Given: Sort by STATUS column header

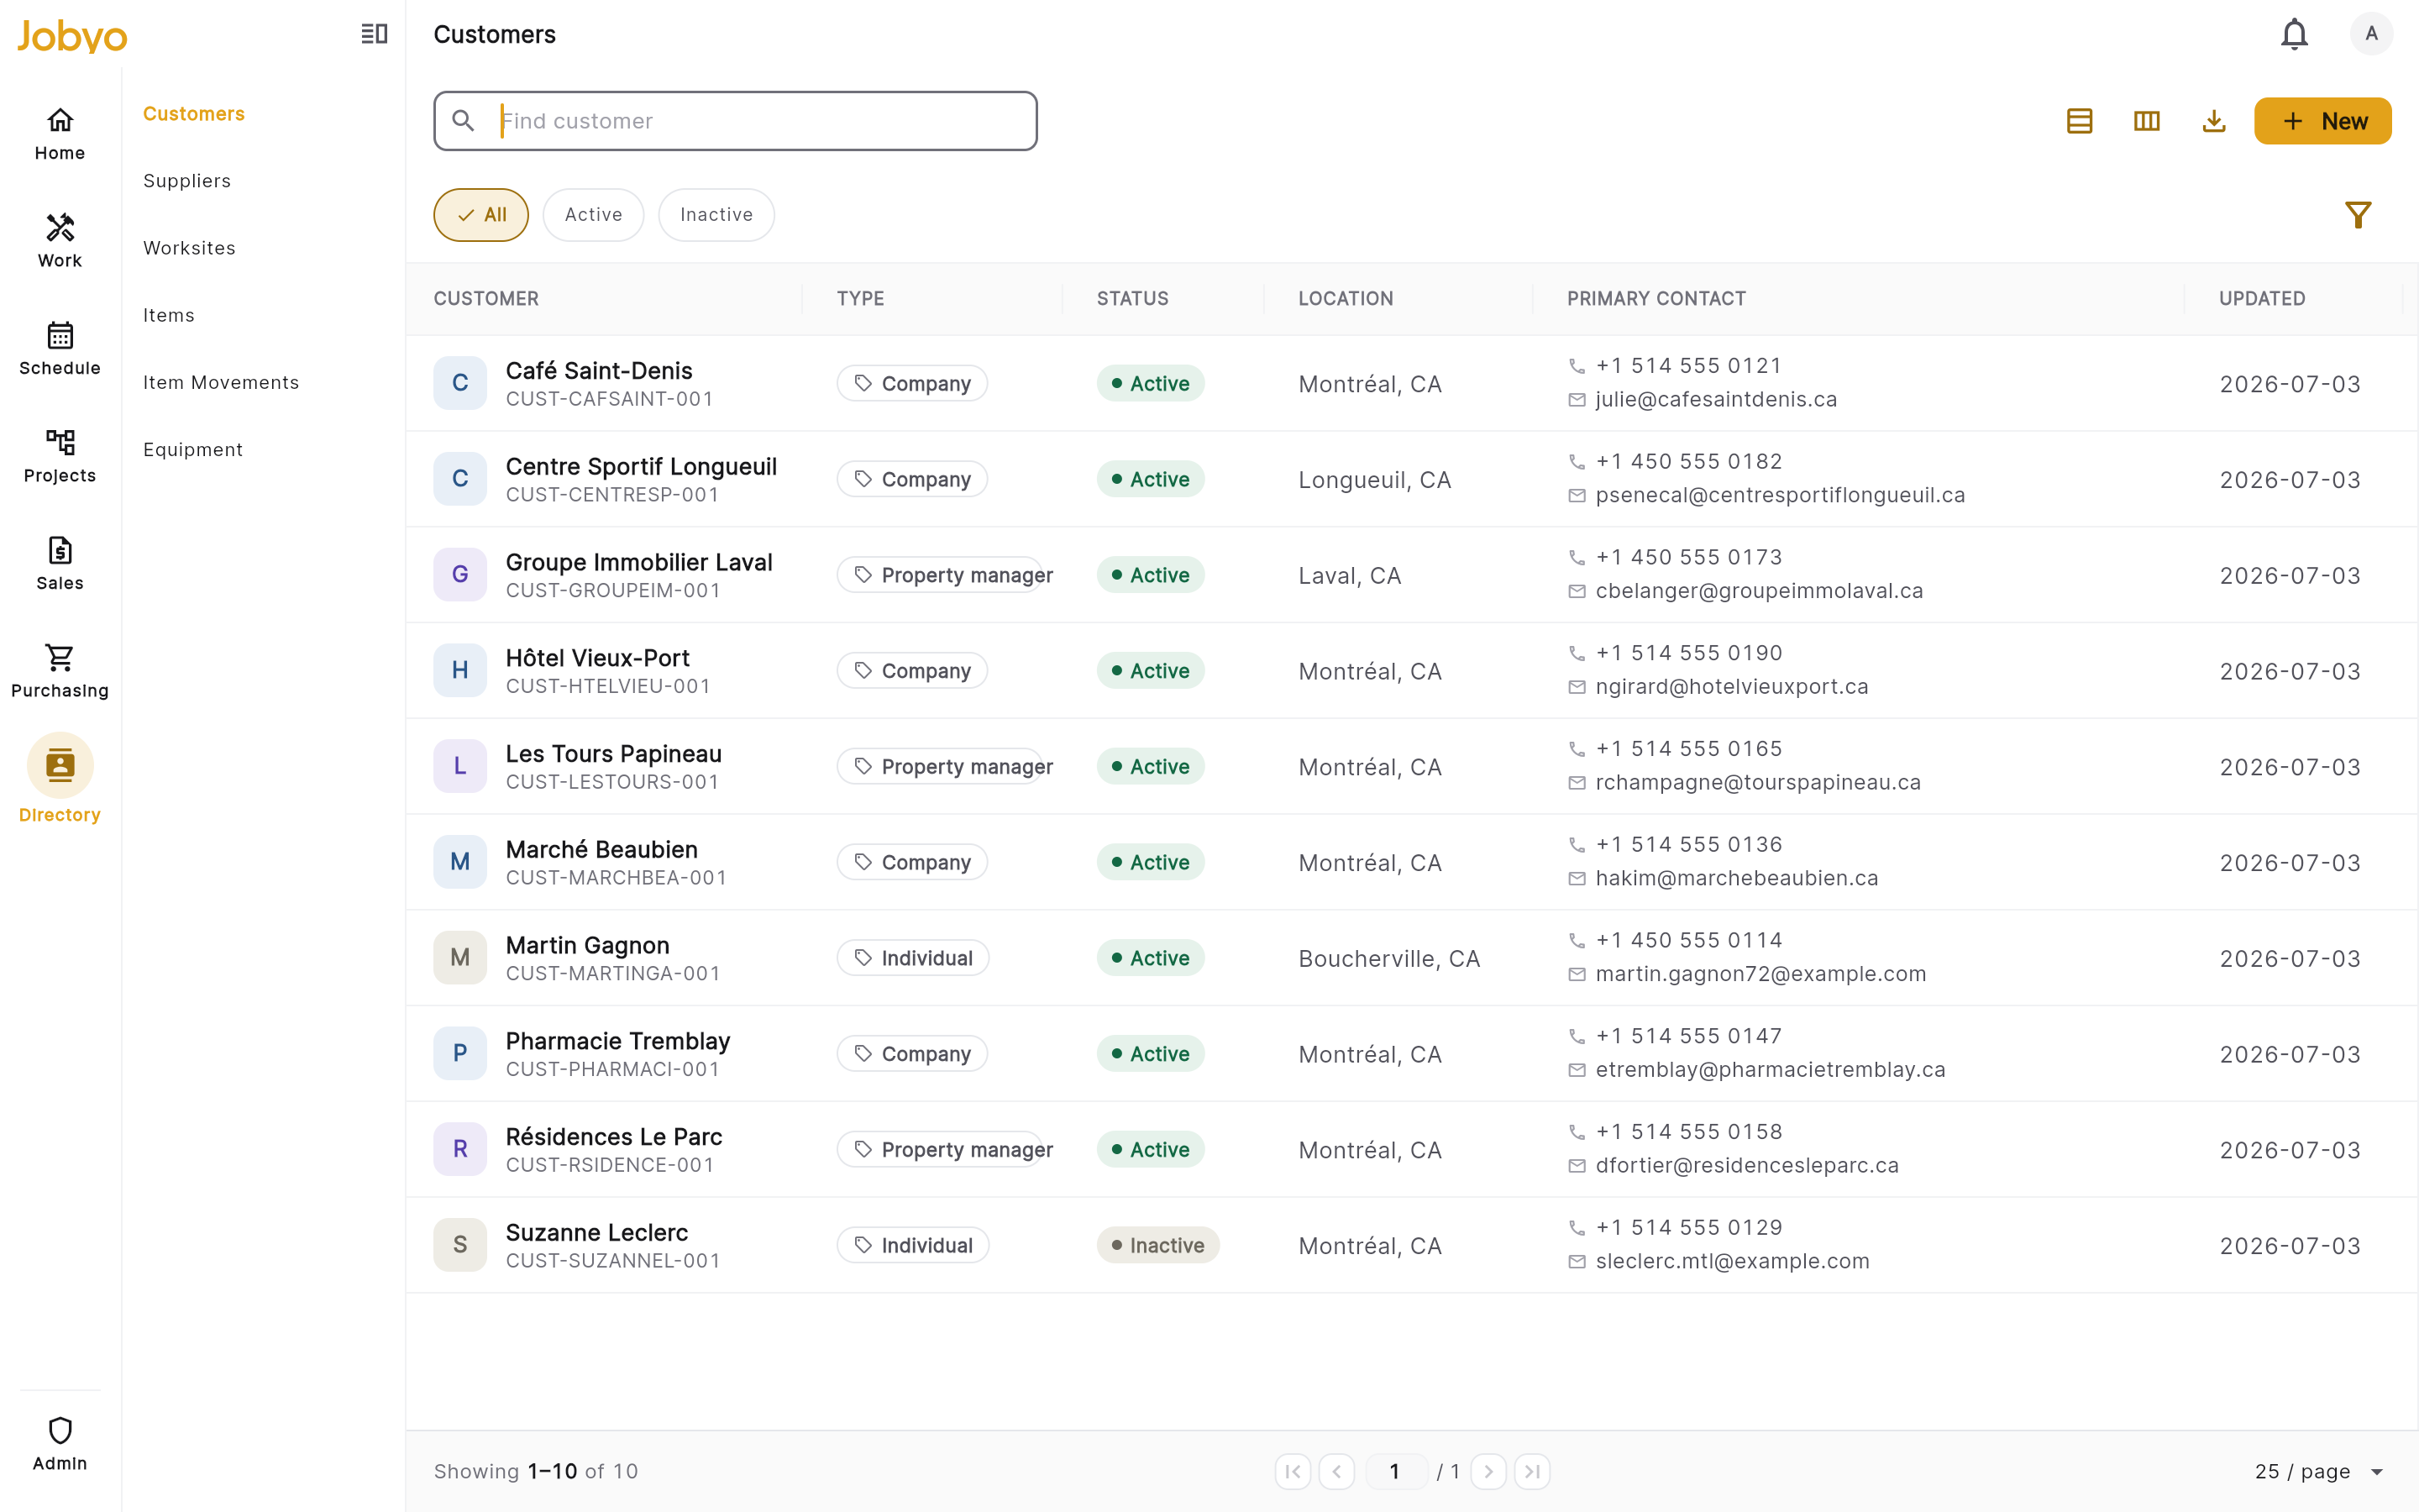Looking at the screenshot, I should click(x=1132, y=299).
